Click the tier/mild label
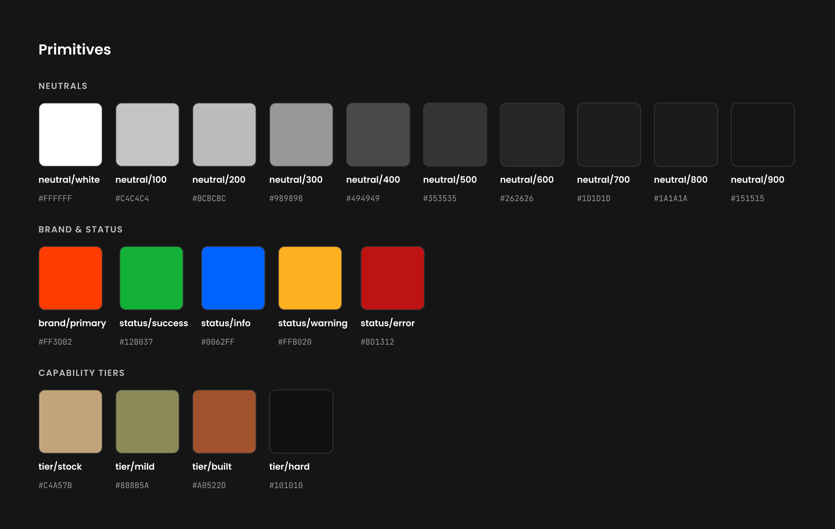 pyautogui.click(x=135, y=466)
